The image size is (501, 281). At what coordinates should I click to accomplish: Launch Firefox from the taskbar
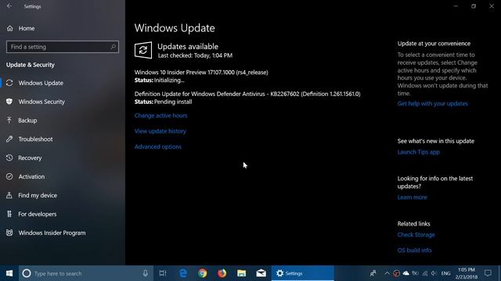tap(222, 273)
